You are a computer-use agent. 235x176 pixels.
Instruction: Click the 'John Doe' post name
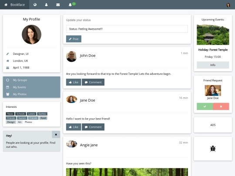[x=87, y=56]
